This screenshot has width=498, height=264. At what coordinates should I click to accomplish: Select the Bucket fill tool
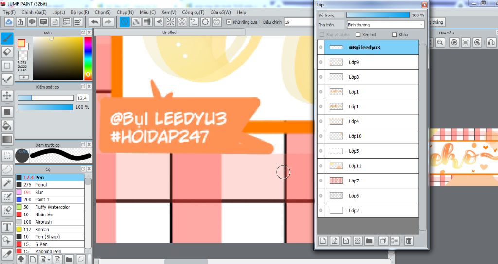7,126
